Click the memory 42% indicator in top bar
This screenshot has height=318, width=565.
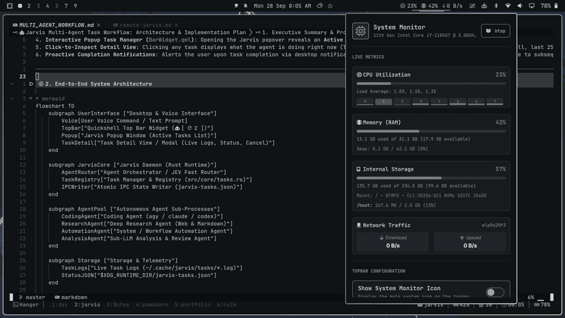point(429,5)
